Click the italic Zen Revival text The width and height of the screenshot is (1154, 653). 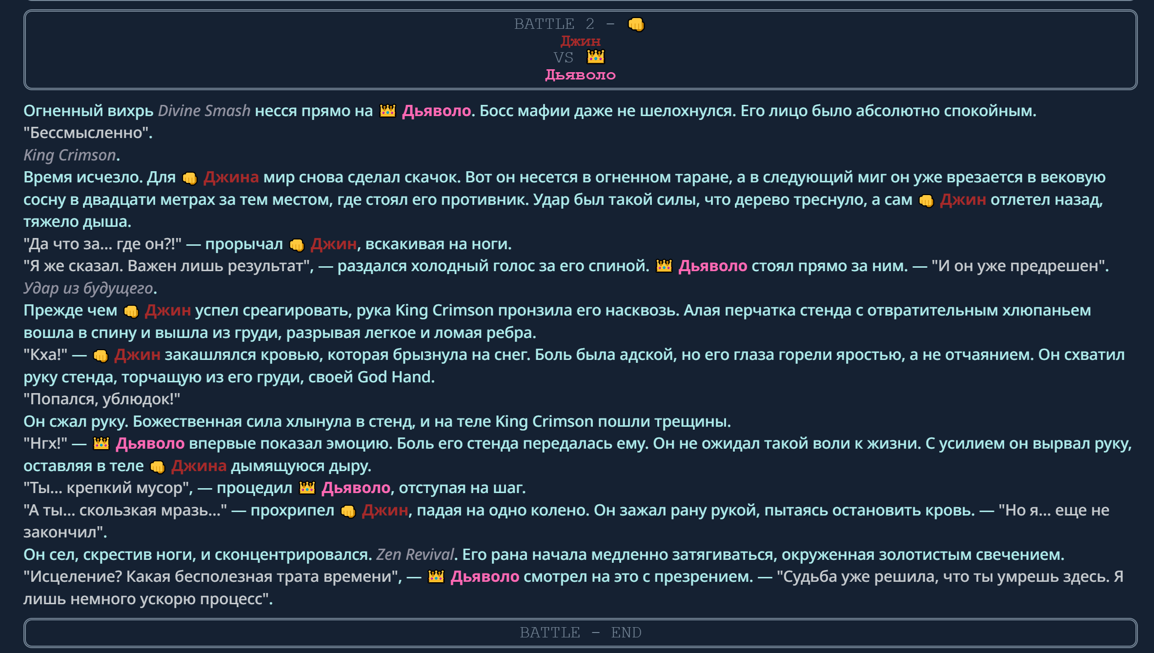coord(415,554)
